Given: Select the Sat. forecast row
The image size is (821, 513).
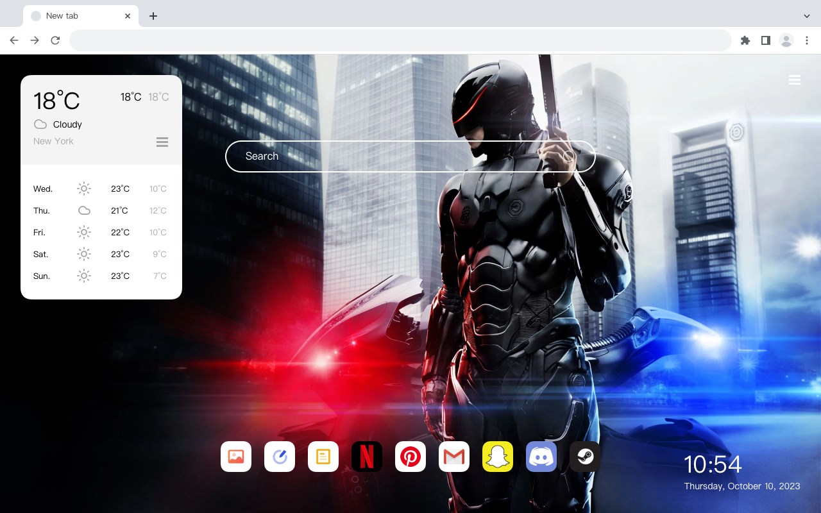Looking at the screenshot, I should tap(101, 254).
